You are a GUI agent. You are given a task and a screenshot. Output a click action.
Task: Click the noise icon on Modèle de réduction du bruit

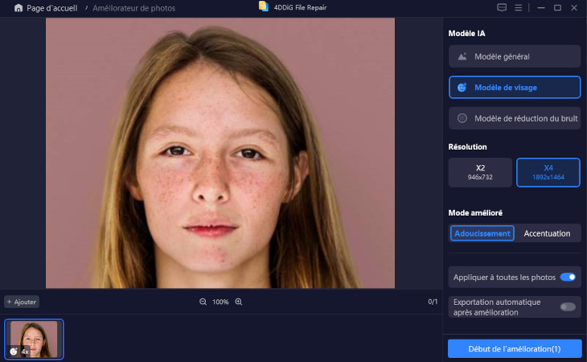(462, 118)
